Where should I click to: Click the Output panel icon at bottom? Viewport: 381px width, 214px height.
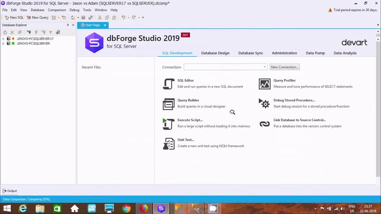pyautogui.click(x=4, y=191)
